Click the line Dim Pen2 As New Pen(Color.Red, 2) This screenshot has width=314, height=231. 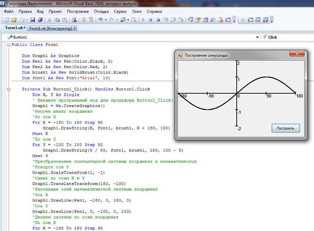click(x=64, y=67)
